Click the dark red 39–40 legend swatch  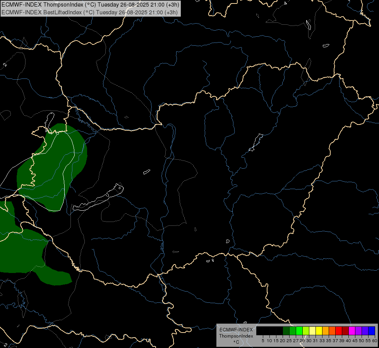(x=345, y=331)
